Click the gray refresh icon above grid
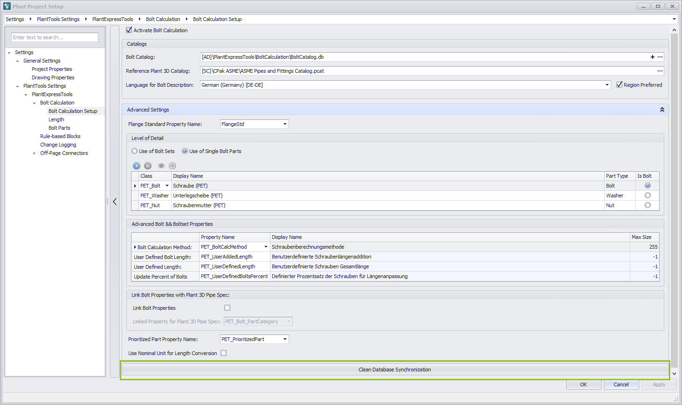Viewport: 682px width, 405px height. click(172, 166)
